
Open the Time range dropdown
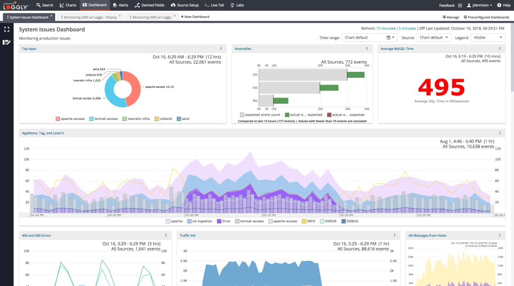(370, 37)
